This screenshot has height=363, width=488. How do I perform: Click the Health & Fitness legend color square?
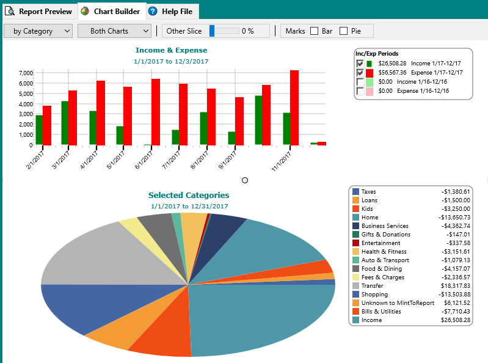(x=355, y=252)
